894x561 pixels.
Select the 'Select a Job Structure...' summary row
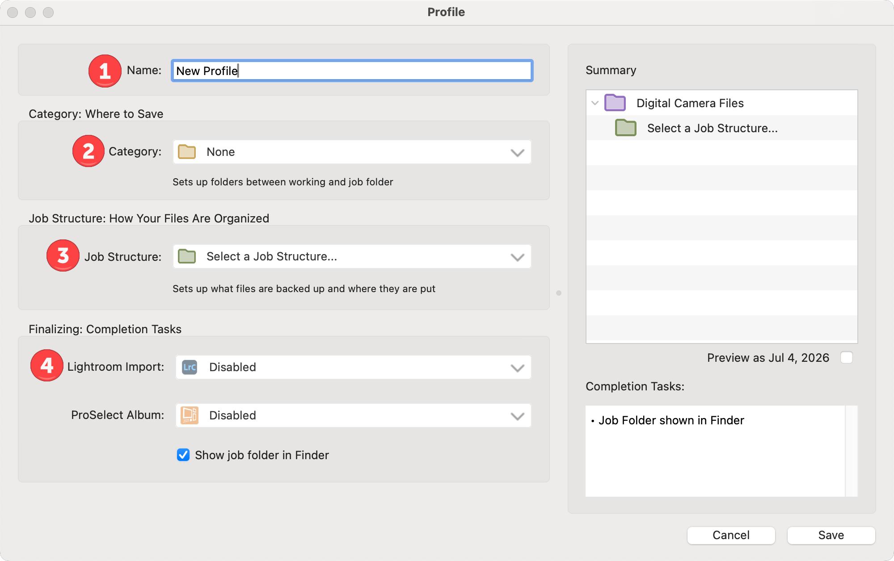point(712,128)
